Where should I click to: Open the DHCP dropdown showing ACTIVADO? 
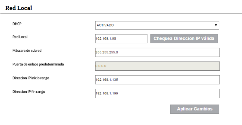tap(157, 25)
